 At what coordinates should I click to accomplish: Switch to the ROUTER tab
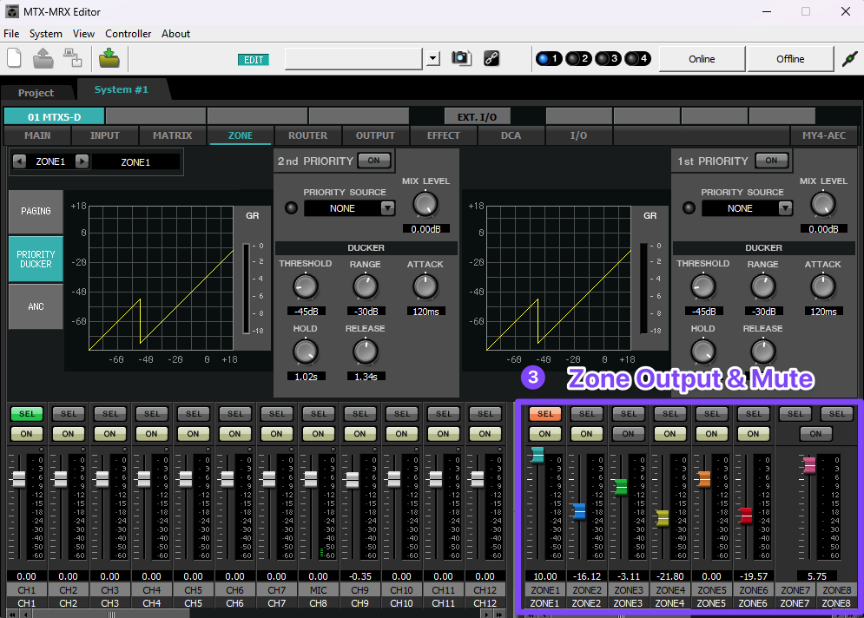pyautogui.click(x=307, y=135)
